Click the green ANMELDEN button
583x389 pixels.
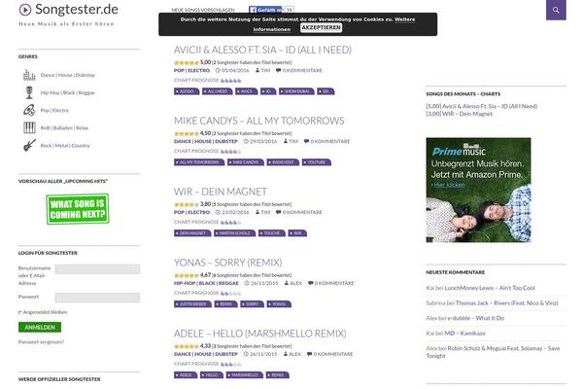40,327
